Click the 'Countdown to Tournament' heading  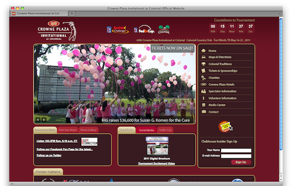pos(234,20)
